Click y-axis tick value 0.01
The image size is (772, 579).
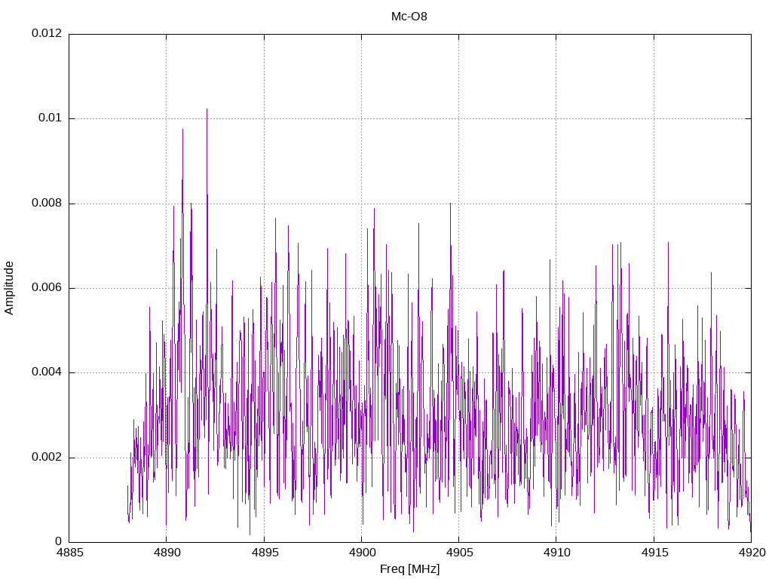point(51,118)
